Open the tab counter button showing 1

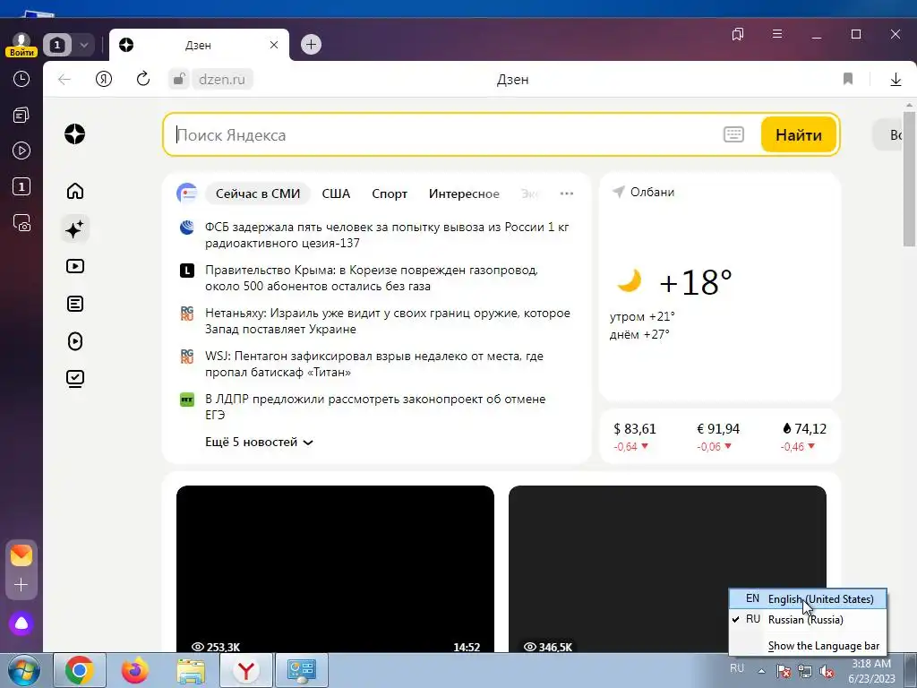click(56, 45)
